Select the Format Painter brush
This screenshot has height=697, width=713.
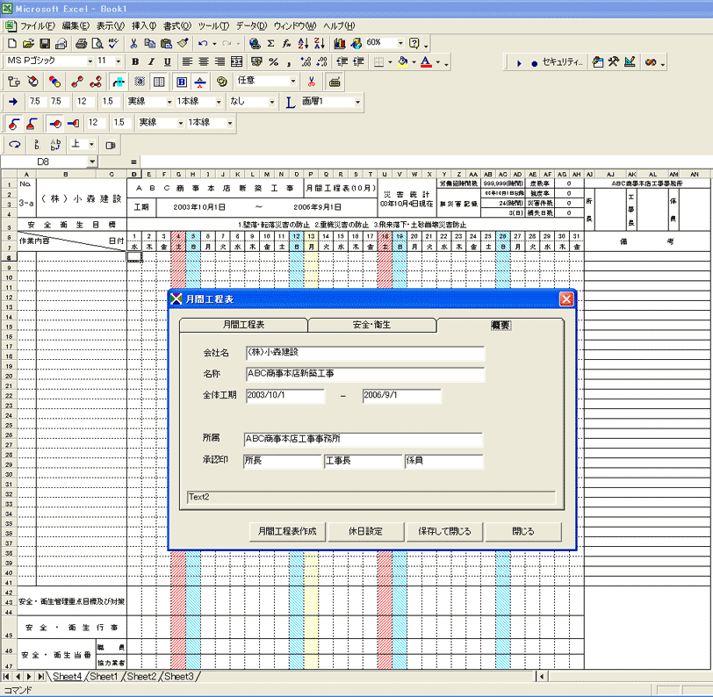click(183, 43)
